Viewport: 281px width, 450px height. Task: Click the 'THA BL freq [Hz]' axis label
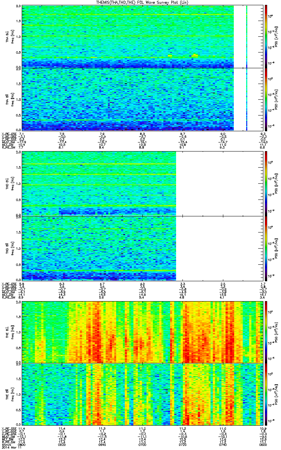click(x=9, y=37)
